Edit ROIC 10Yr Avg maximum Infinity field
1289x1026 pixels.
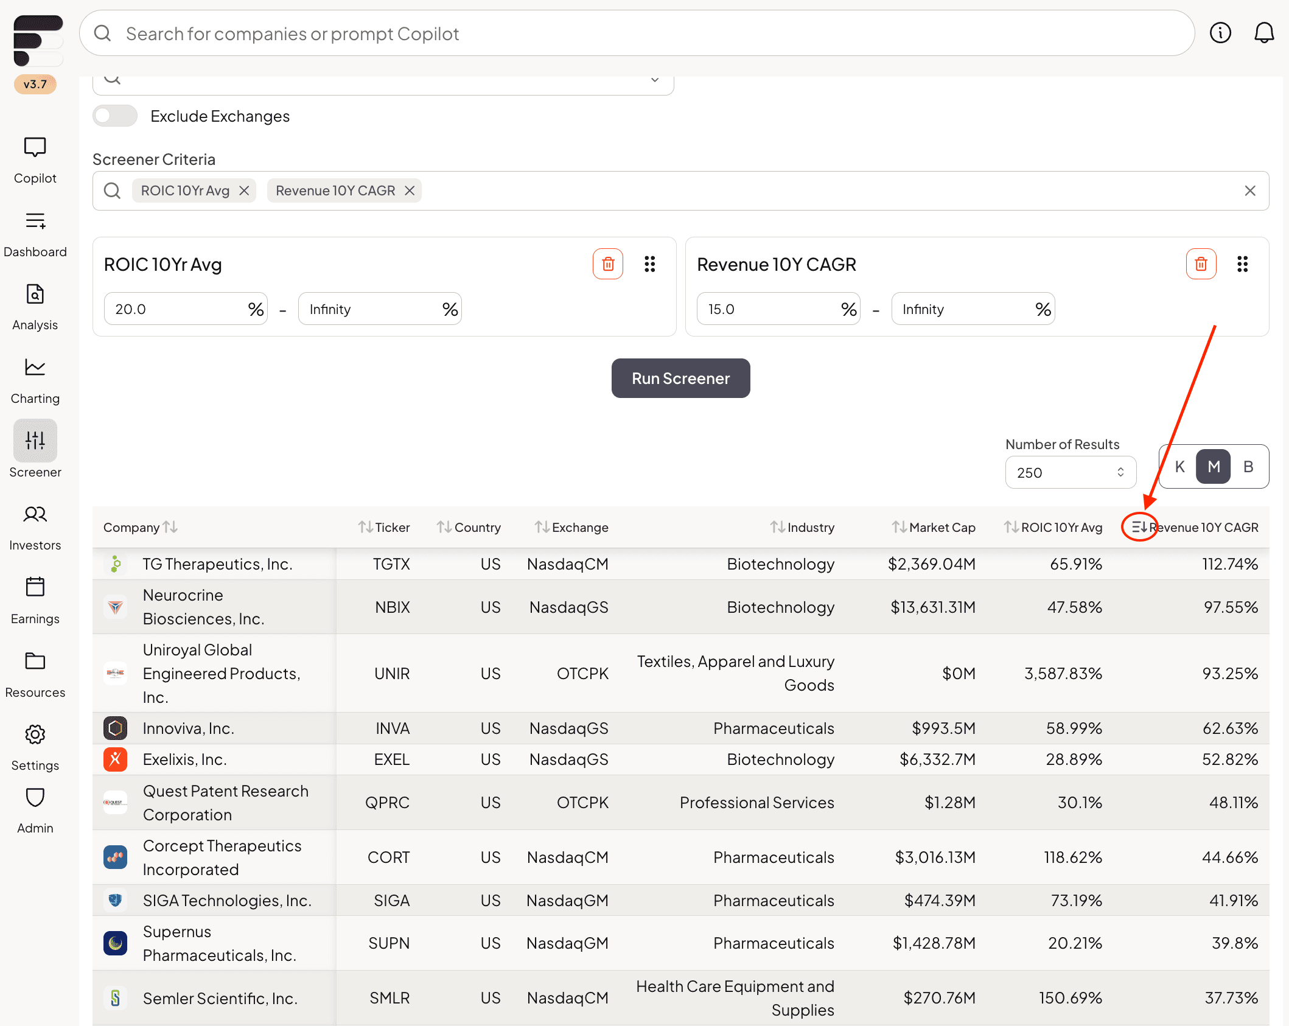[x=380, y=309]
